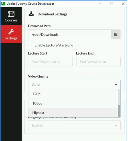This screenshot has height=141, width=128.
Task: Click the download icon beside Download Settings
Action: click(31, 14)
